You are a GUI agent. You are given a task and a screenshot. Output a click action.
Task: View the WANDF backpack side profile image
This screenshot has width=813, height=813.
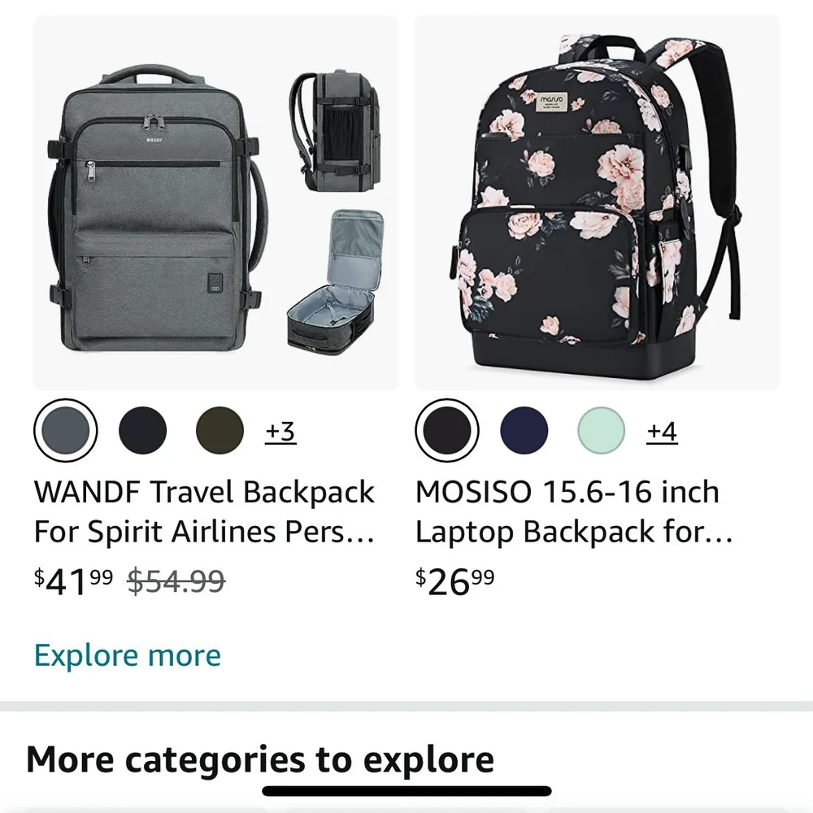pos(336,130)
